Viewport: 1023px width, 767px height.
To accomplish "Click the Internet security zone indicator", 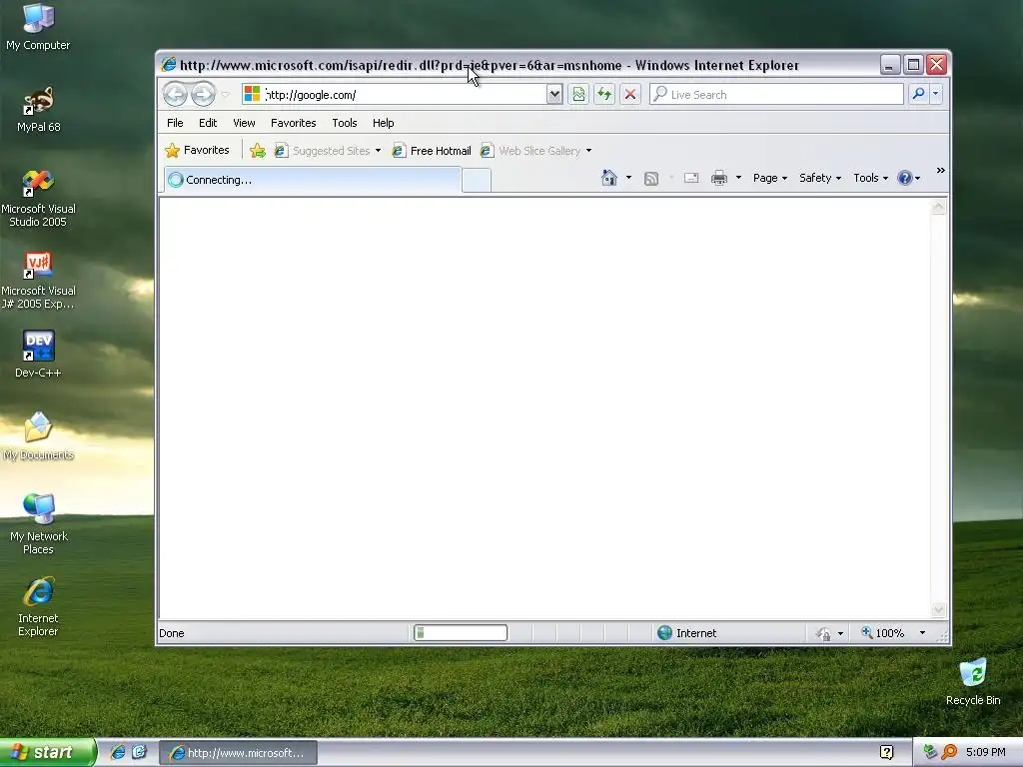I will tap(687, 632).
